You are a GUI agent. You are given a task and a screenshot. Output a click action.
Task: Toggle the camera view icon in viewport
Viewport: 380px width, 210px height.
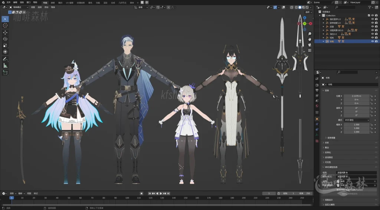(309, 45)
